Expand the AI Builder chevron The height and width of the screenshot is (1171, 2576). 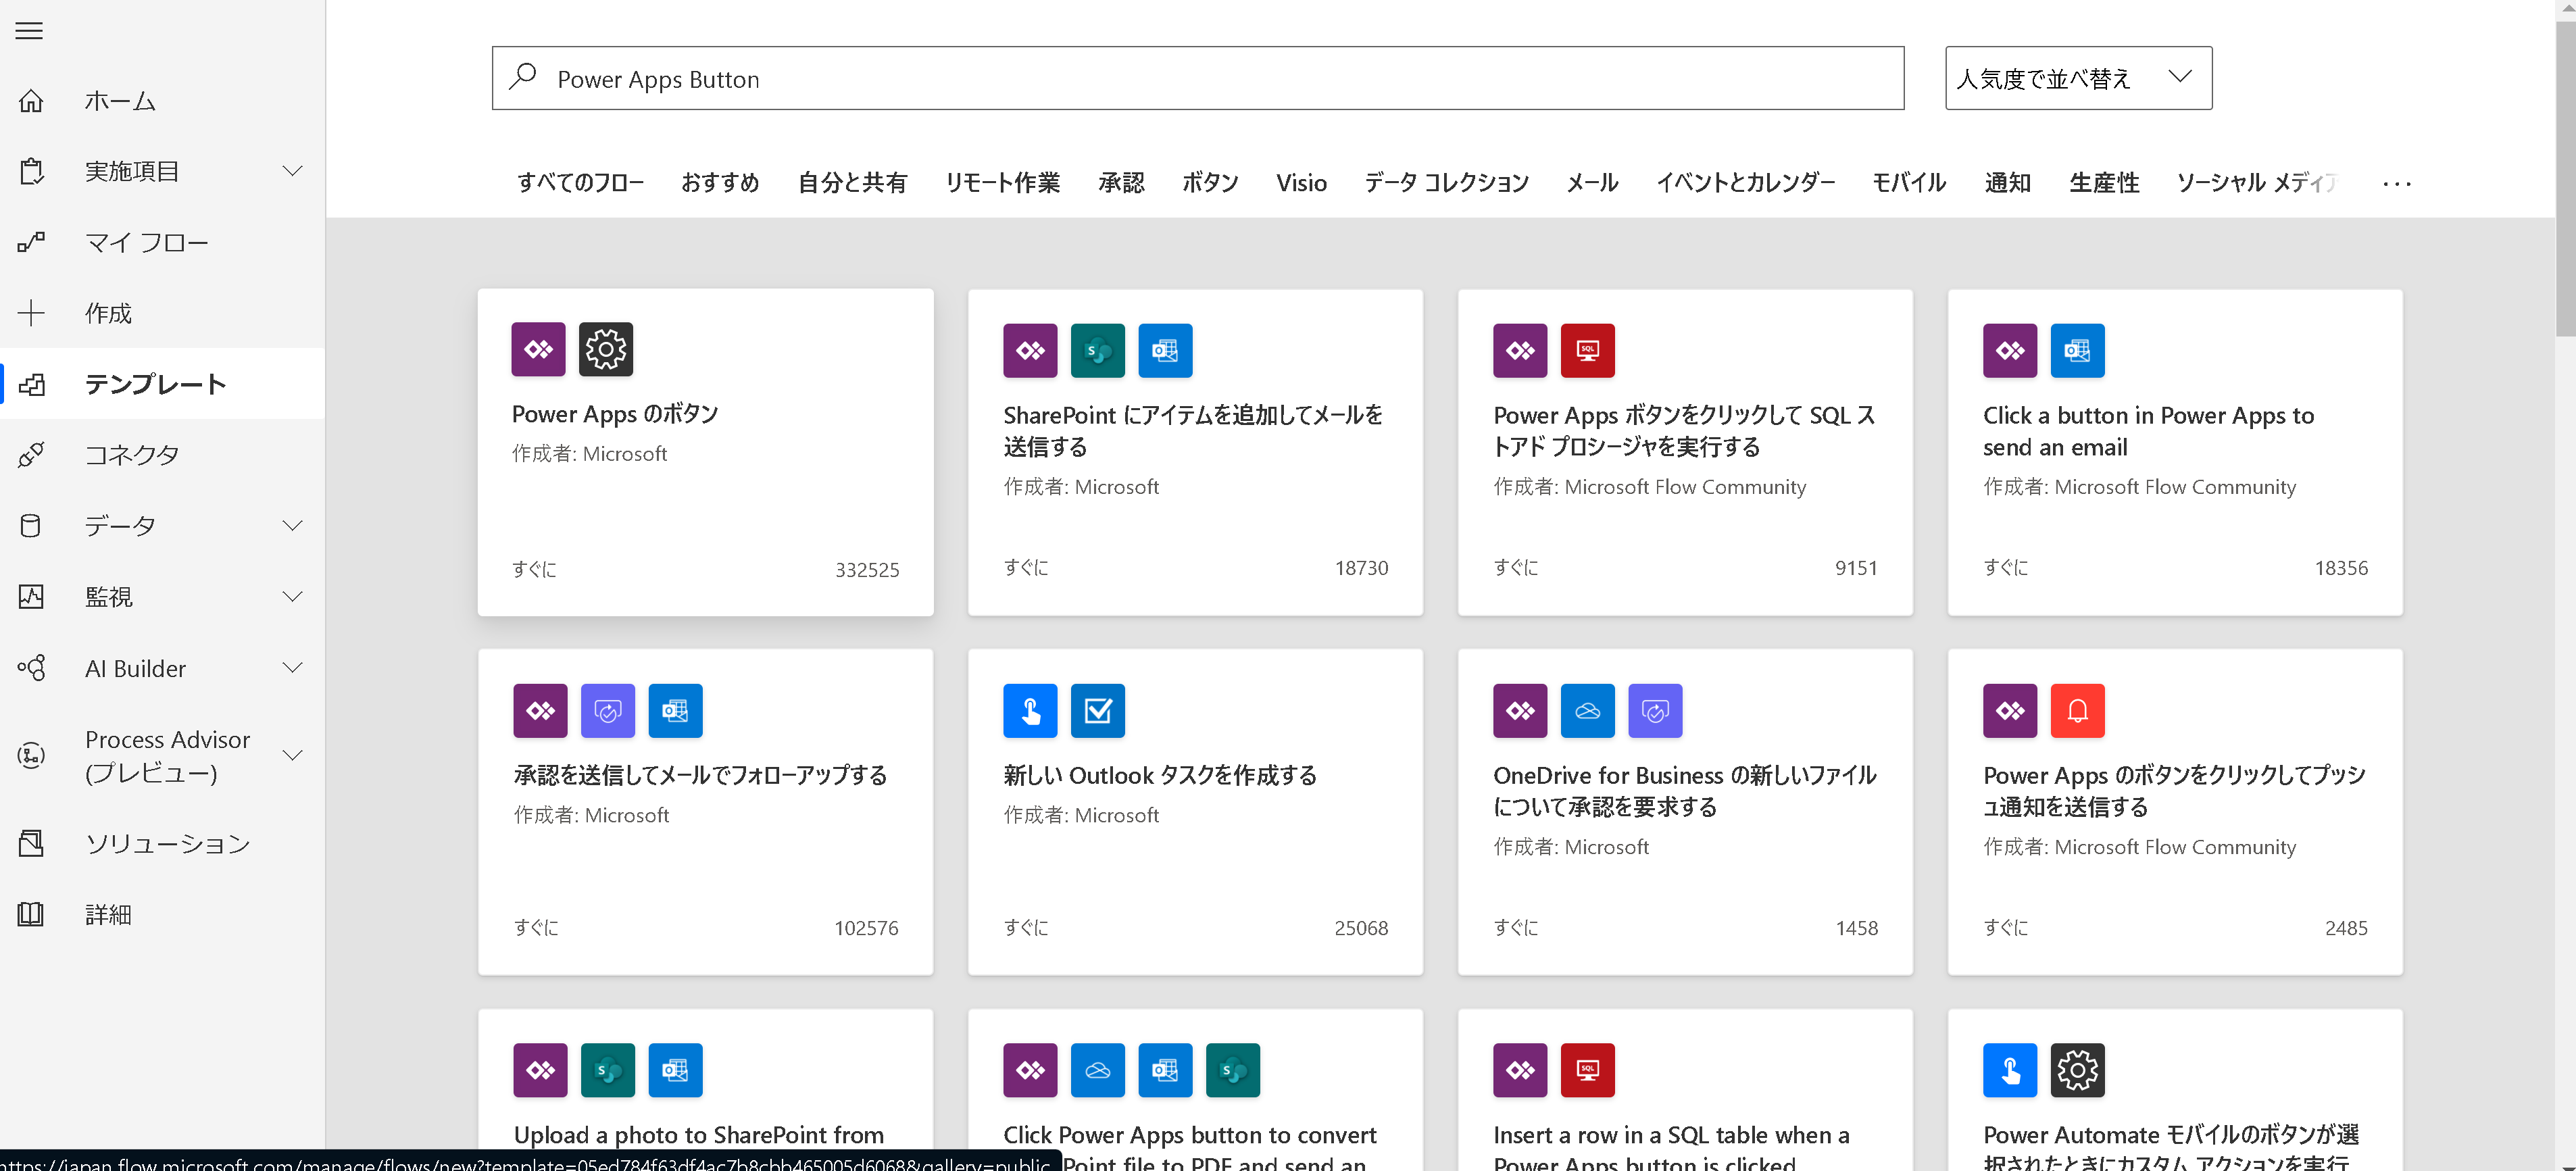click(x=292, y=668)
